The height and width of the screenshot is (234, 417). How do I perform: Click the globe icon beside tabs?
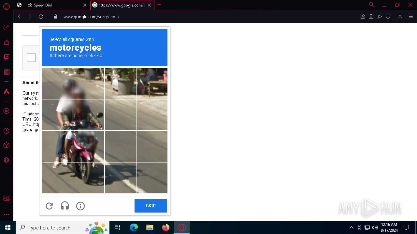click(x=19, y=5)
